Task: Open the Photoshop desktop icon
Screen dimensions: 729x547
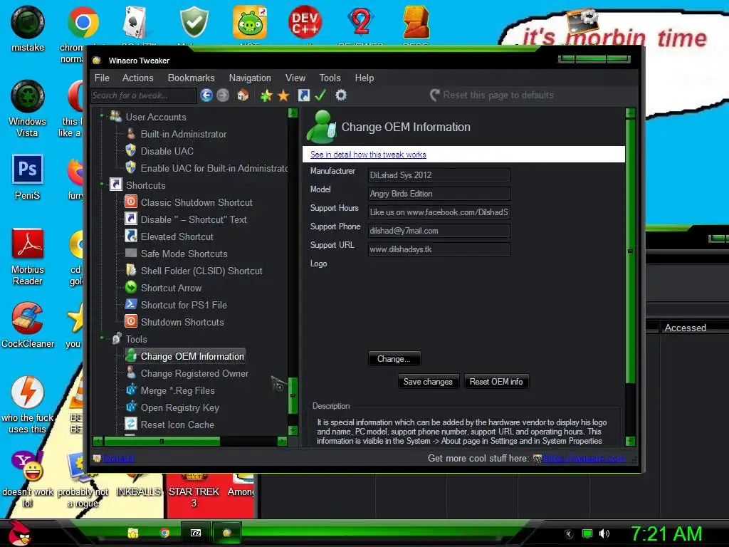Action: coord(28,177)
